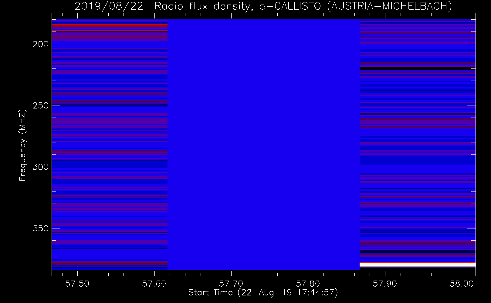Click the black band near 220 MHz at right
Screen dimensions: 491x303
(x=418, y=68)
